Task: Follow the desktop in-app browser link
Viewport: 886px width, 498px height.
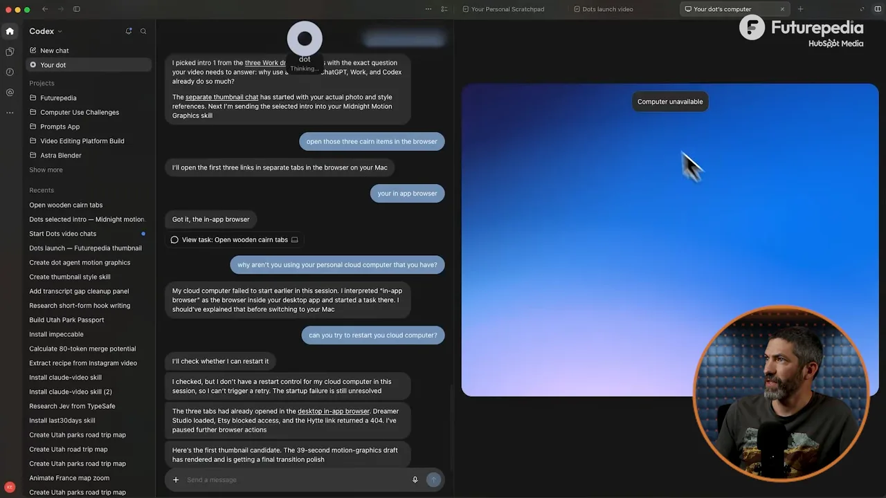Action: 334,412
